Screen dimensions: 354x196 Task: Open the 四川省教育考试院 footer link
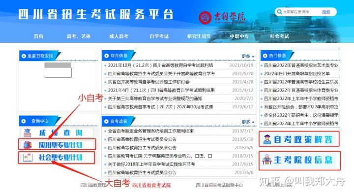[x=151, y=185]
